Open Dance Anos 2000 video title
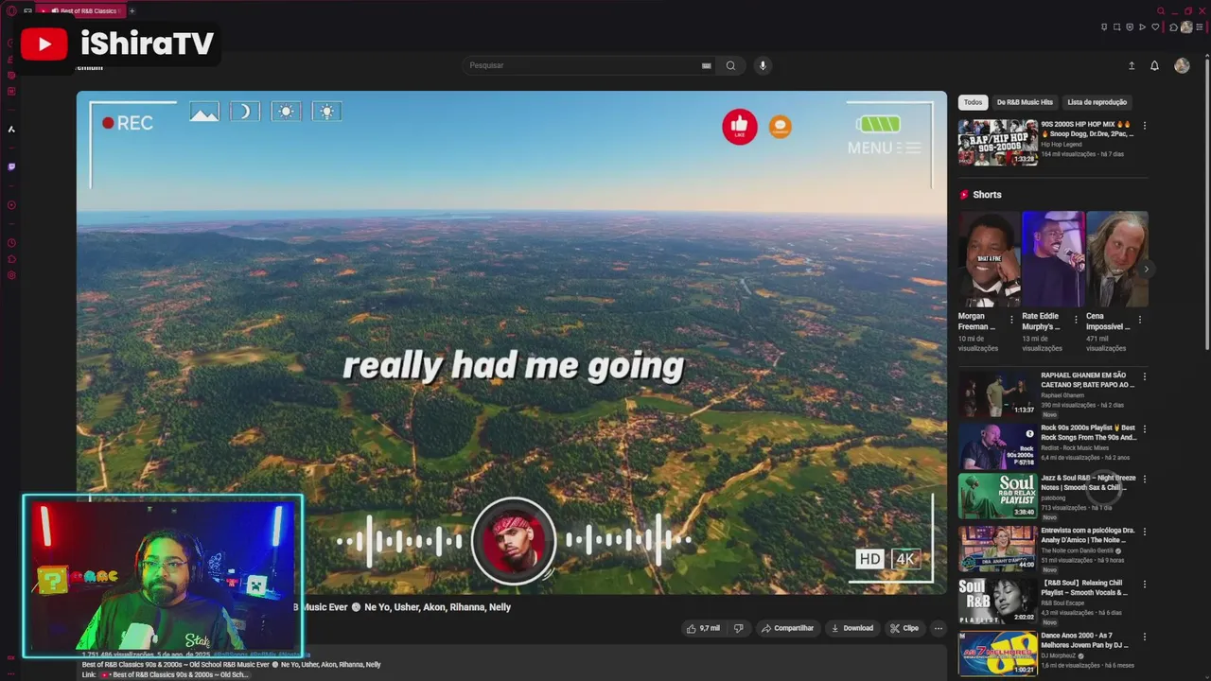Viewport: 1211px width, 681px height. coord(1086,640)
